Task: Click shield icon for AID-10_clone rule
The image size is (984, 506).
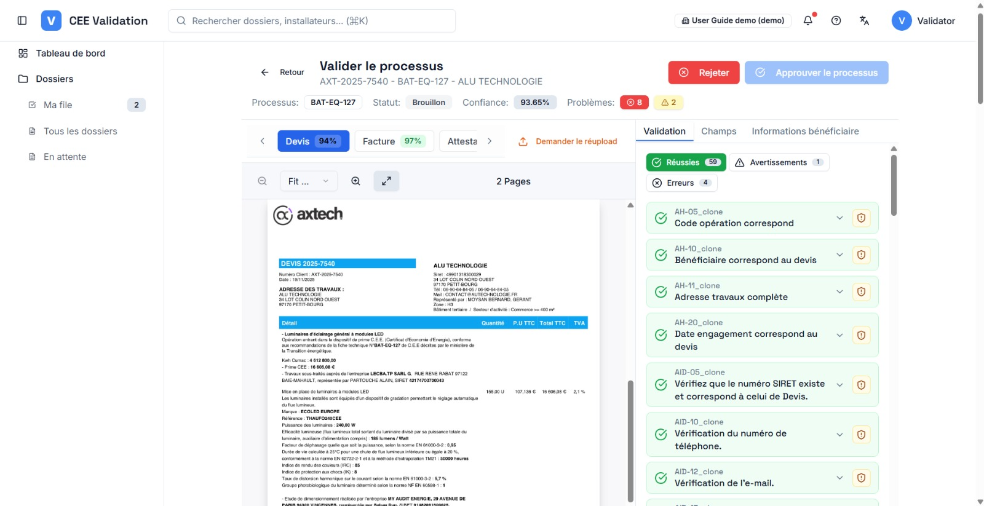Action: [861, 435]
